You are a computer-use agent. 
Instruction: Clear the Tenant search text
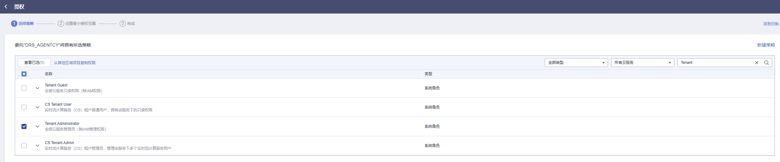[757, 63]
